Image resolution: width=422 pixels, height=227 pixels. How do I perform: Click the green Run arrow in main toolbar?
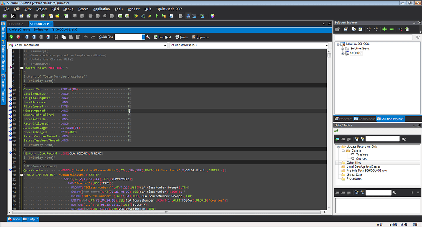point(157,16)
